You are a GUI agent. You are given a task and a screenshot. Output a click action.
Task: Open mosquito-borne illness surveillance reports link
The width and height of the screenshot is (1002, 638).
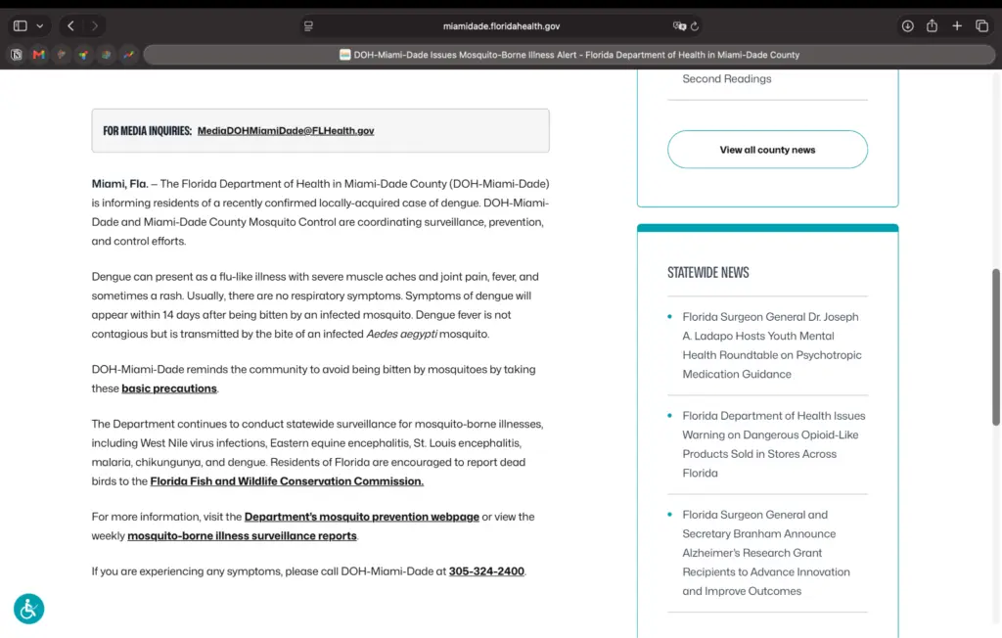point(242,535)
